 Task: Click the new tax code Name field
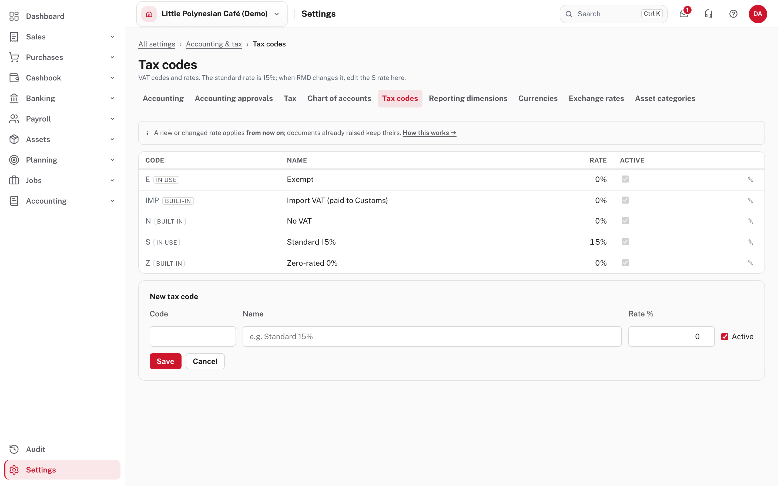(432, 336)
